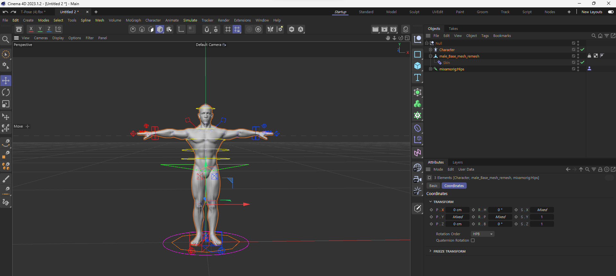Switch to Points mode icon

[x=133, y=29]
